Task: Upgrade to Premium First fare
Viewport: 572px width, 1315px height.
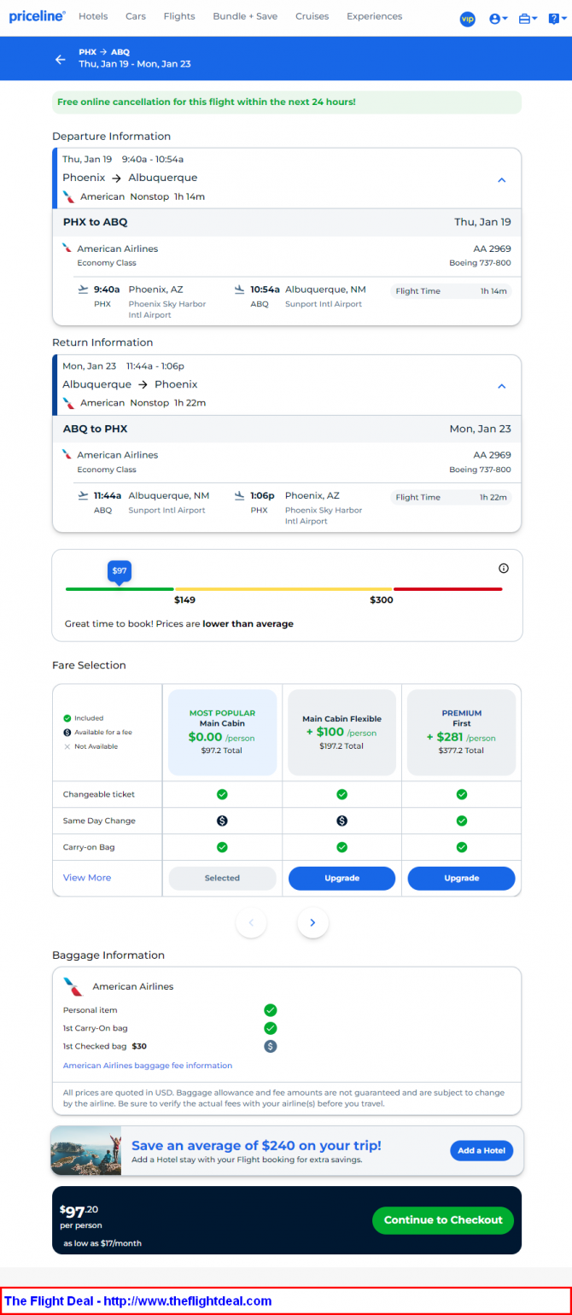Action: (x=462, y=878)
